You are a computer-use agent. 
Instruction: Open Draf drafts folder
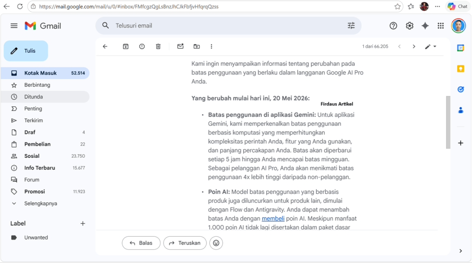45,132
